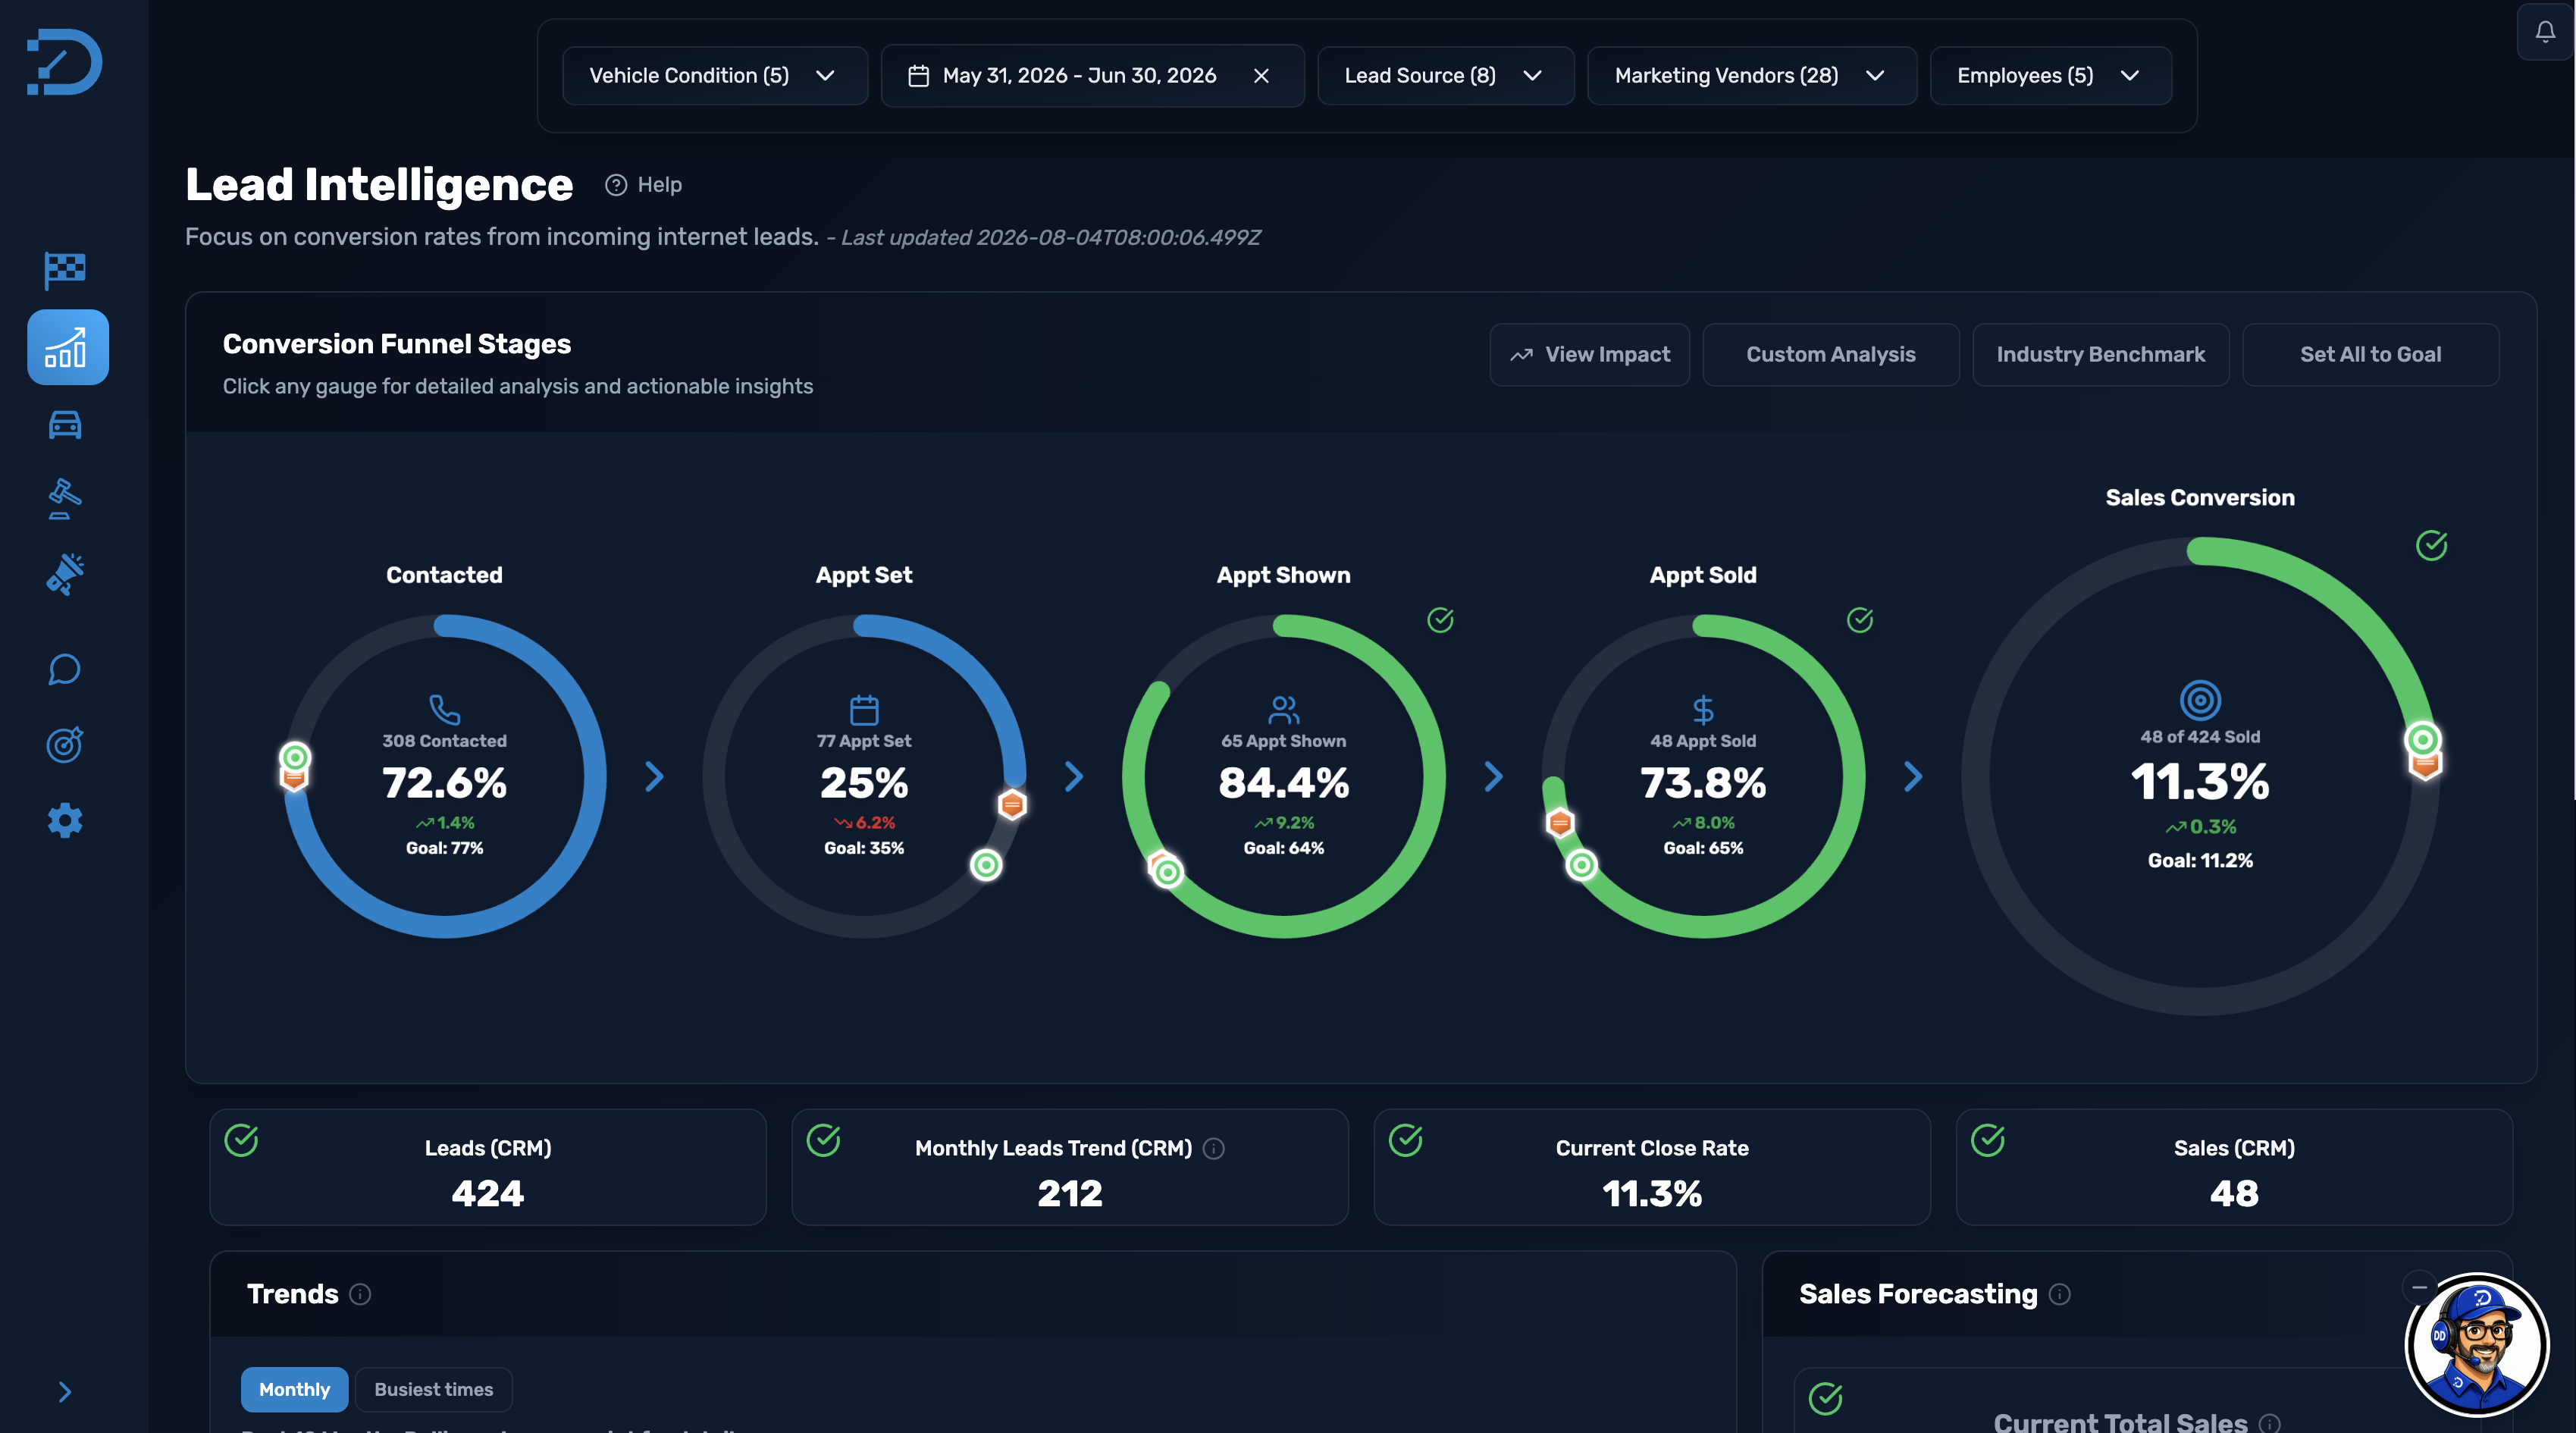Click arrow between Appt Sold and Sales Conversion
The height and width of the screenshot is (1433, 2576).
click(1913, 776)
